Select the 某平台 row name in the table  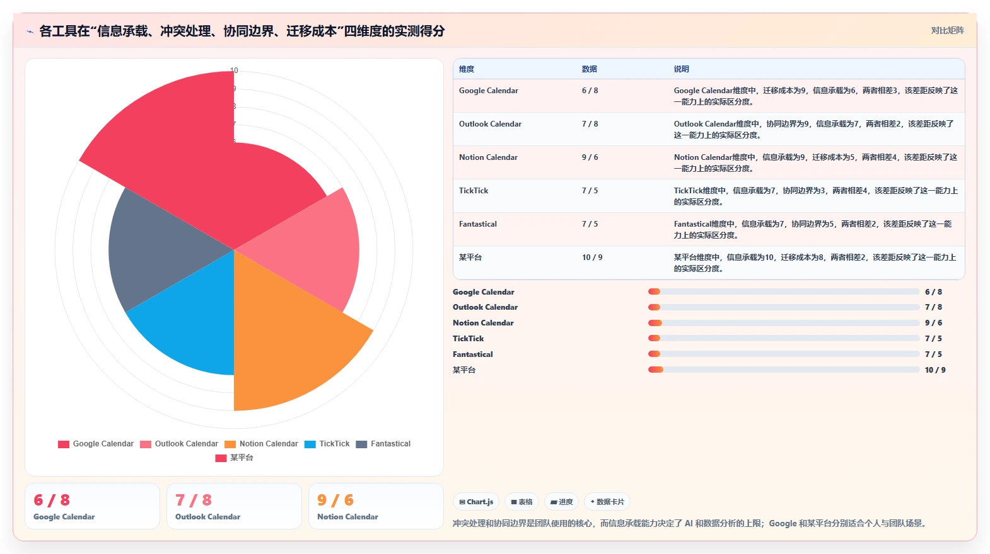[470, 257]
